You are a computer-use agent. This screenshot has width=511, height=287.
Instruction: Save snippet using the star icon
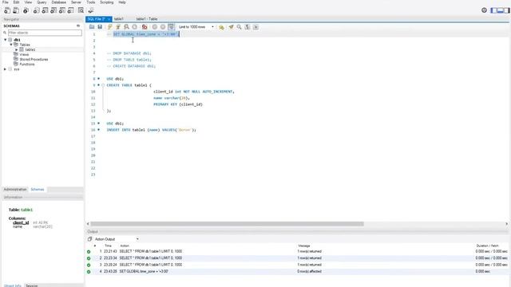221,27
